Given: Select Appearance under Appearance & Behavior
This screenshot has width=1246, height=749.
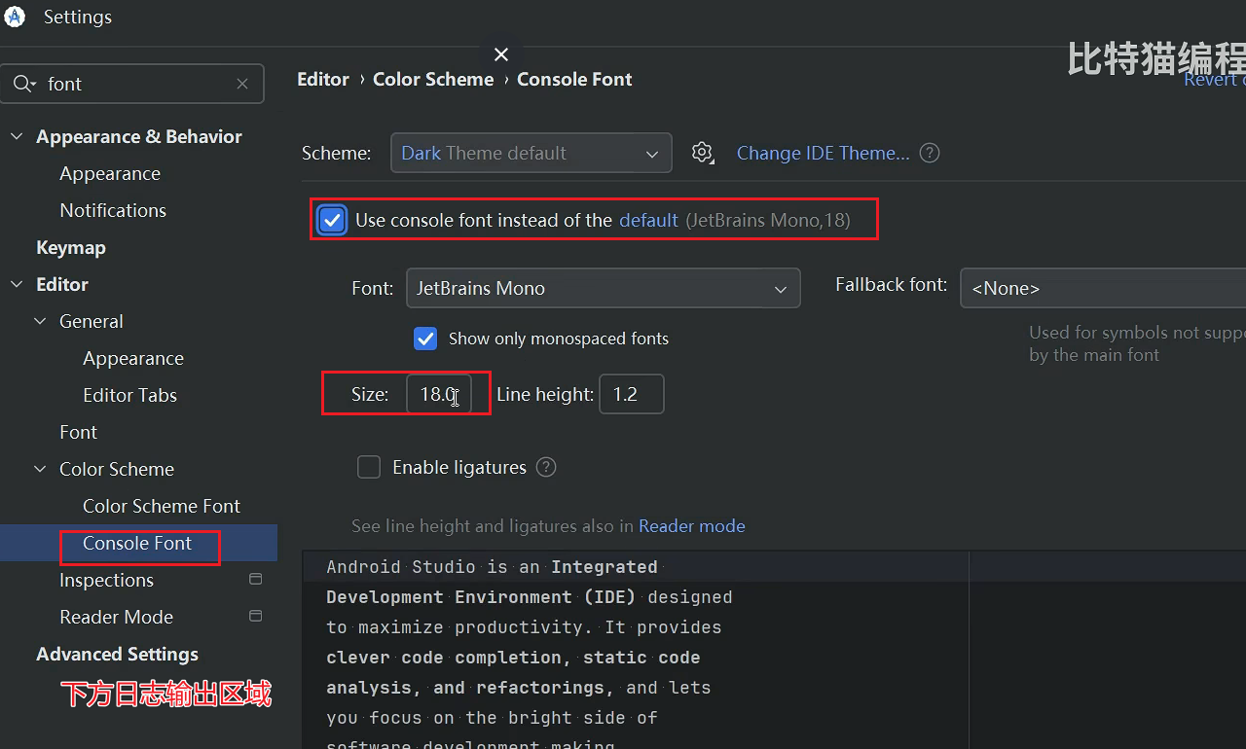Looking at the screenshot, I should point(110,173).
